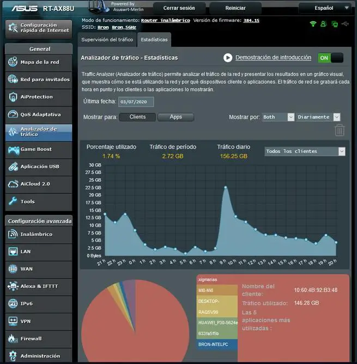Click the USB status icon
Viewport: 357px width, 364px height.
[x=345, y=23]
